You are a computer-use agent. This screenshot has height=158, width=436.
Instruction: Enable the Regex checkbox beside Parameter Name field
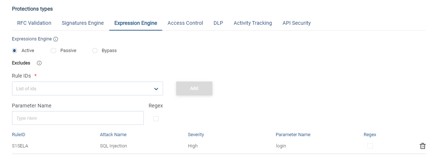click(156, 119)
